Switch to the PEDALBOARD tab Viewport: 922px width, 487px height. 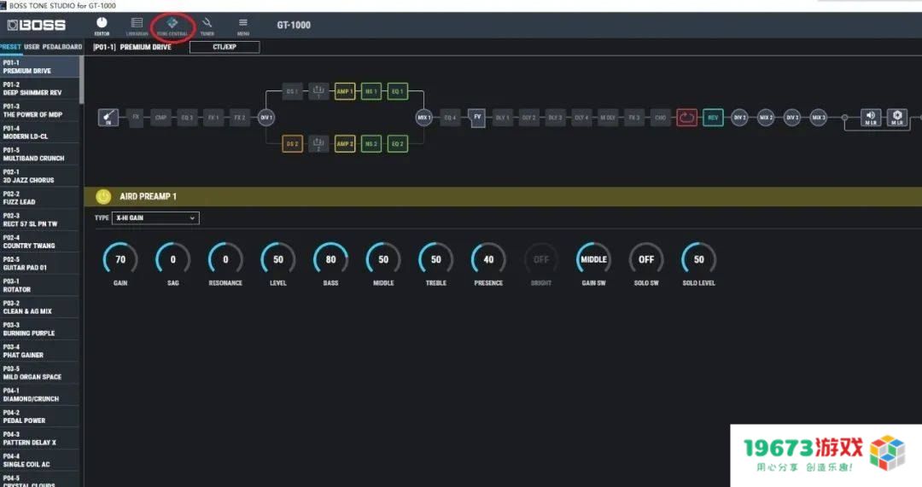(x=62, y=47)
